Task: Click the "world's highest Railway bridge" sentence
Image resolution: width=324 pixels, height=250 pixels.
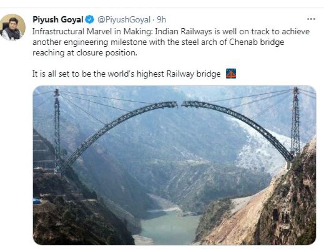Action: pyautogui.click(x=126, y=74)
